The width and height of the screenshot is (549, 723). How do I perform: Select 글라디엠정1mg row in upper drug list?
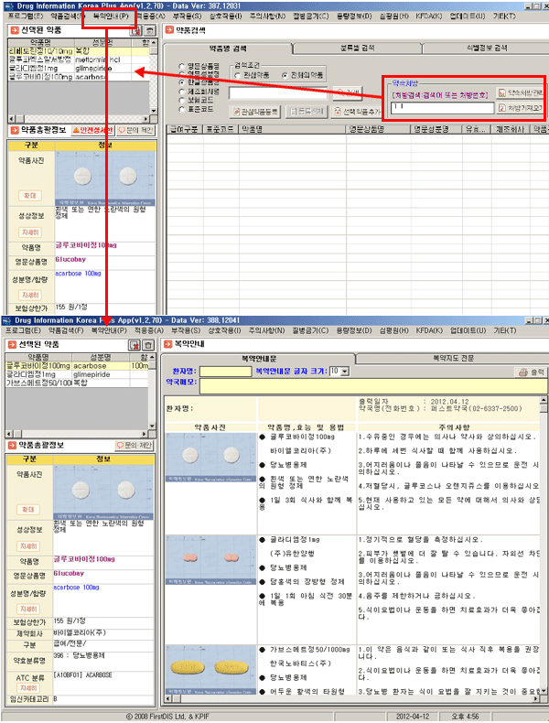[79, 69]
